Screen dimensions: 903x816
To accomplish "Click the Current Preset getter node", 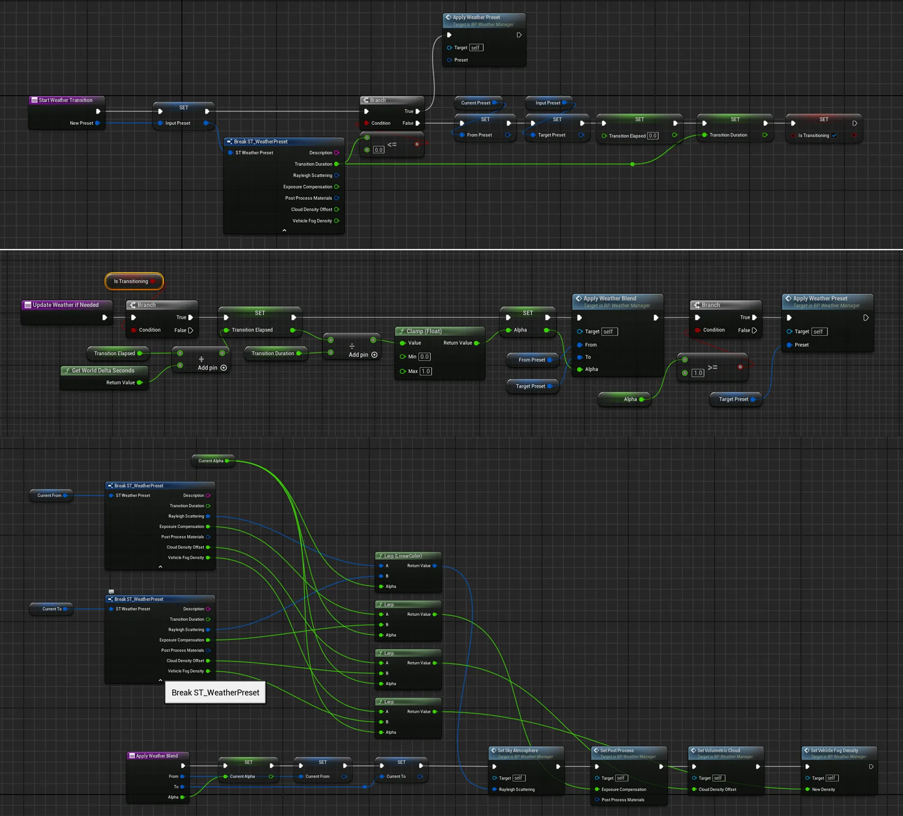I will click(x=479, y=102).
